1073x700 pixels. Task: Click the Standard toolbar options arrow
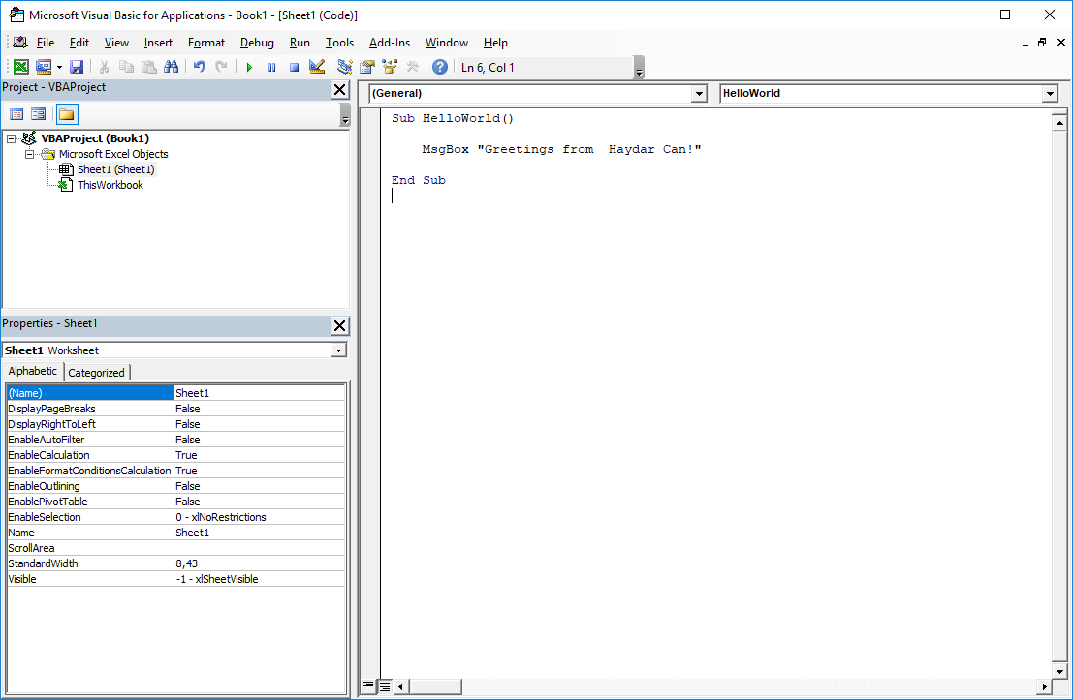pyautogui.click(x=639, y=68)
